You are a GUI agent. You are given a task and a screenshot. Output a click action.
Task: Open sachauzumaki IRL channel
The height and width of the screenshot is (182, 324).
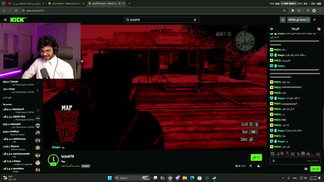22,155
